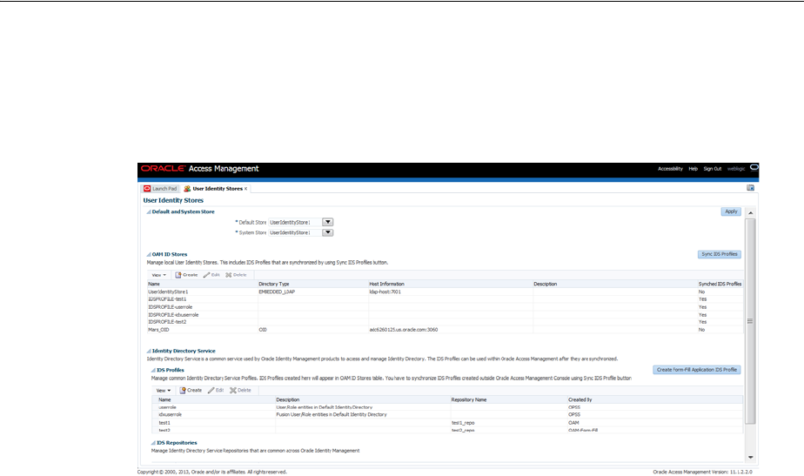Select the Mars_OID row
Screen dimensions: 804x476
pyautogui.click(x=445, y=330)
